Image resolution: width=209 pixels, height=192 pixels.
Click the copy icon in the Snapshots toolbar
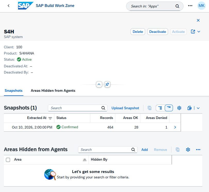pos(150,108)
